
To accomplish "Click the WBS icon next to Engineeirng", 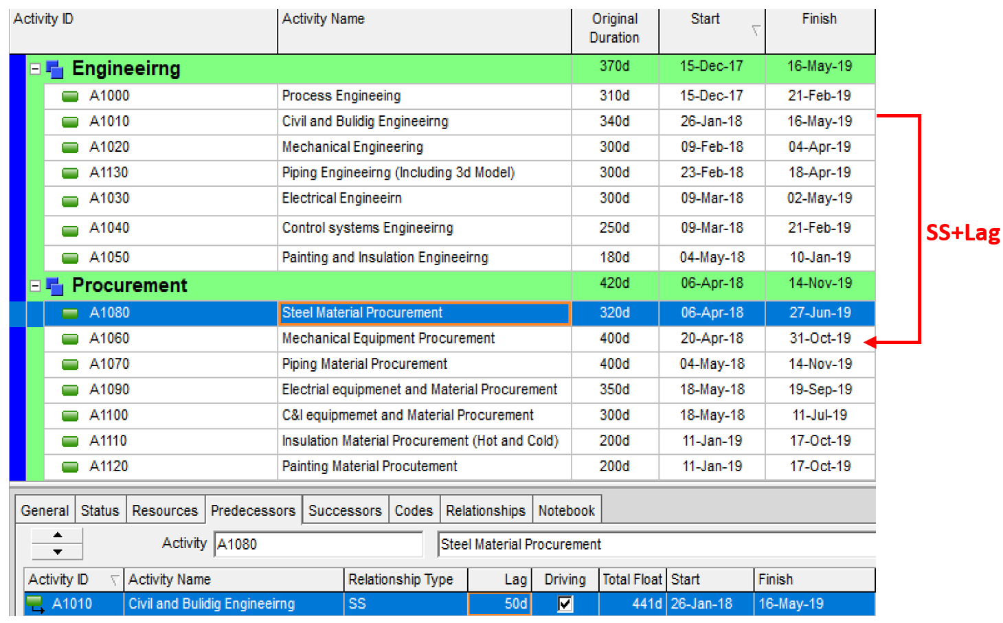I will [x=54, y=69].
